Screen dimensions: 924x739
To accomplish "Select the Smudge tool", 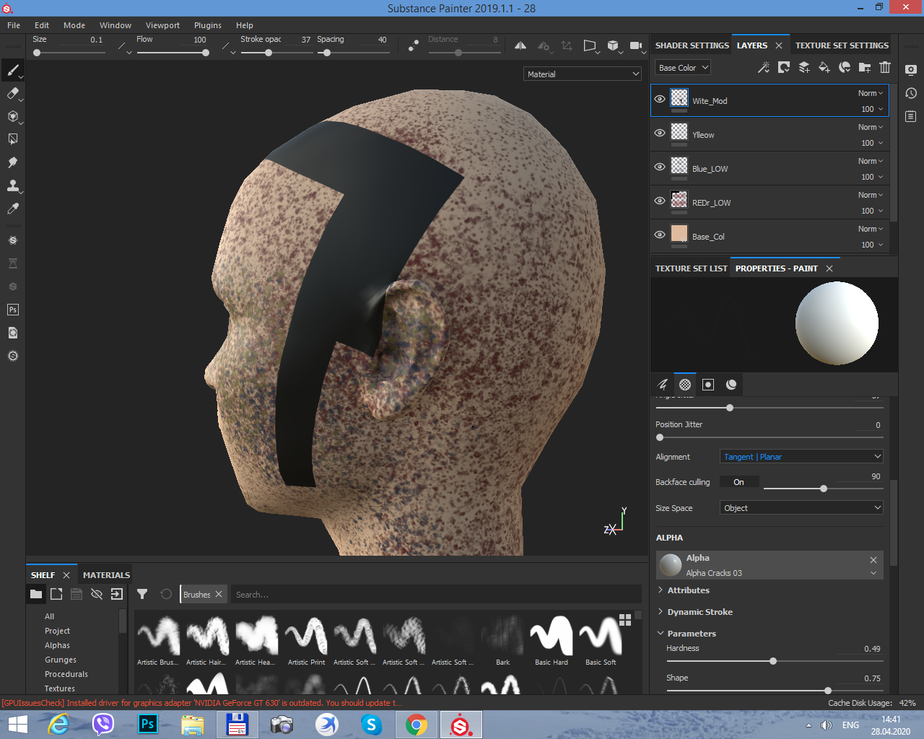I will 12,162.
